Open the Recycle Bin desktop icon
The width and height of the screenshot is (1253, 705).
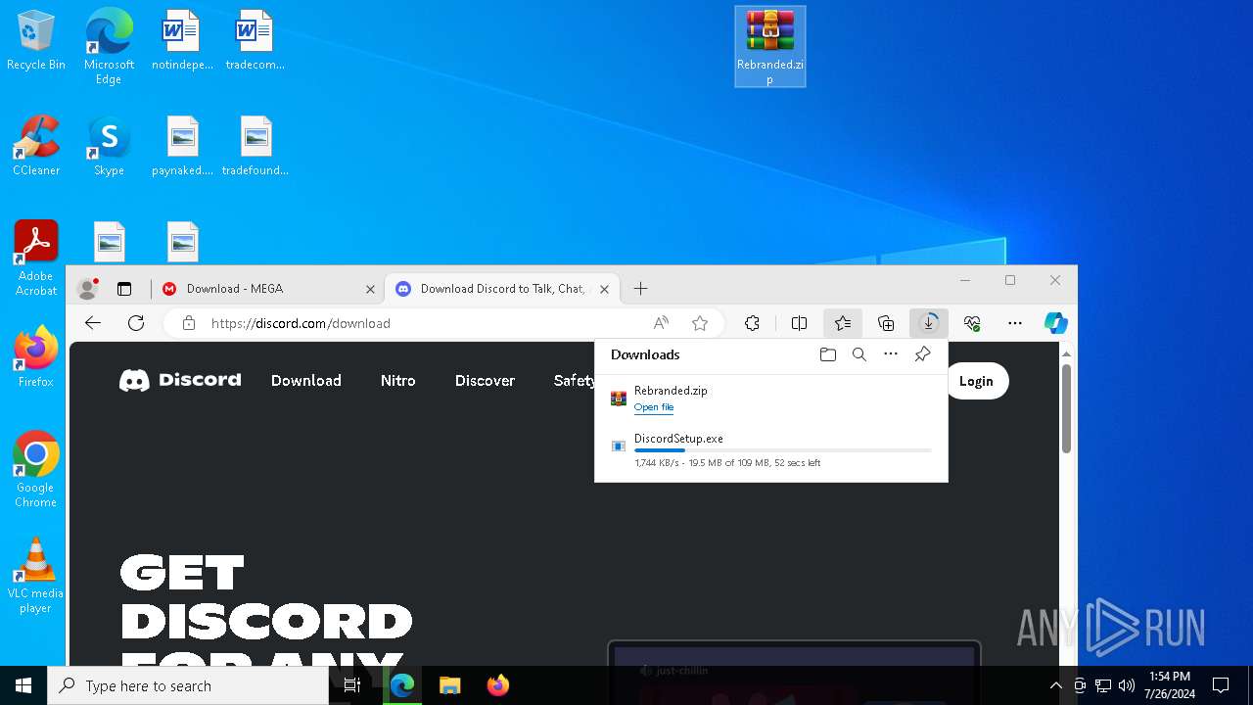coord(36,41)
